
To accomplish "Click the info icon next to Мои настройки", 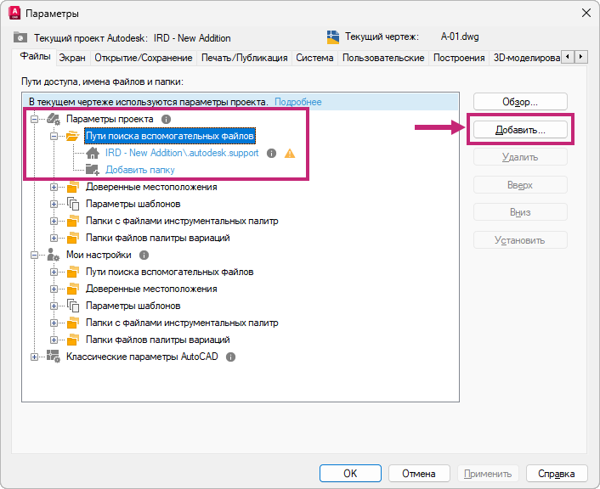I will click(144, 255).
